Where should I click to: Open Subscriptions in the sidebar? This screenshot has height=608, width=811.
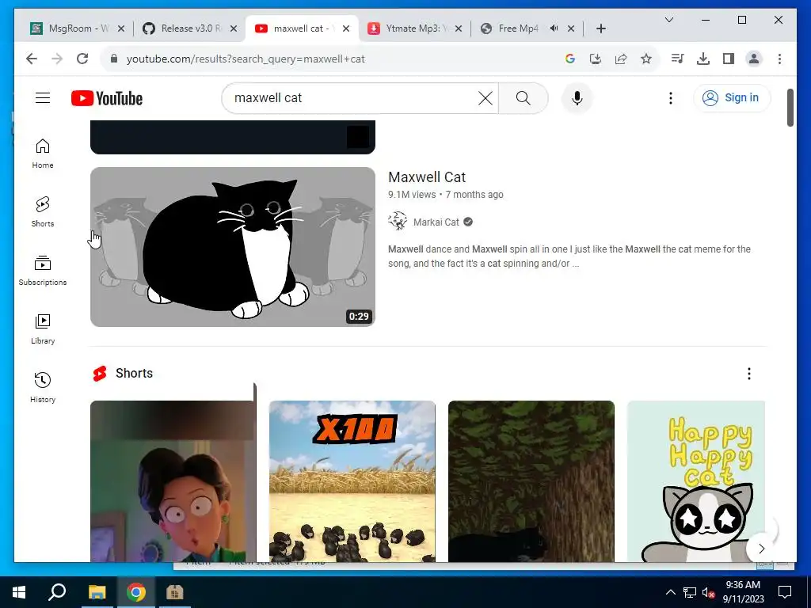(x=43, y=271)
